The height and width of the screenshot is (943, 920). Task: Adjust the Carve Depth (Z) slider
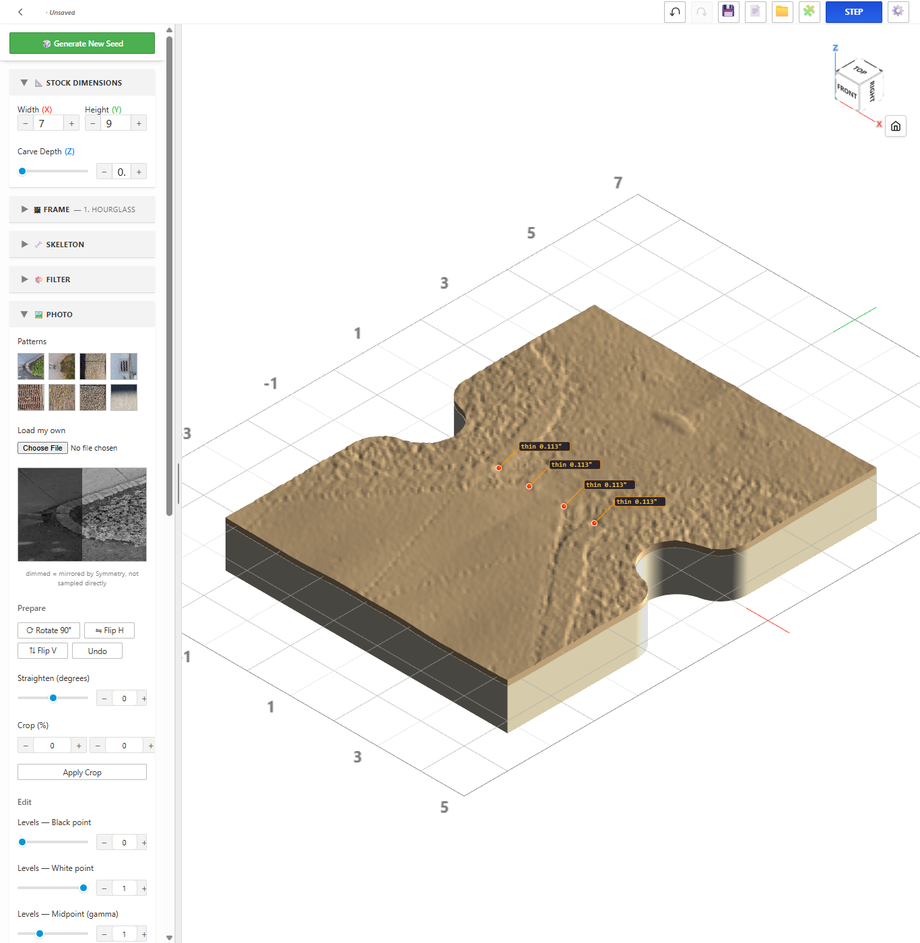pyautogui.click(x=53, y=171)
